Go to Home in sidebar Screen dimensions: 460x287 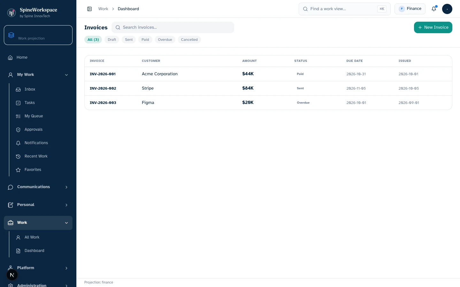click(38, 57)
